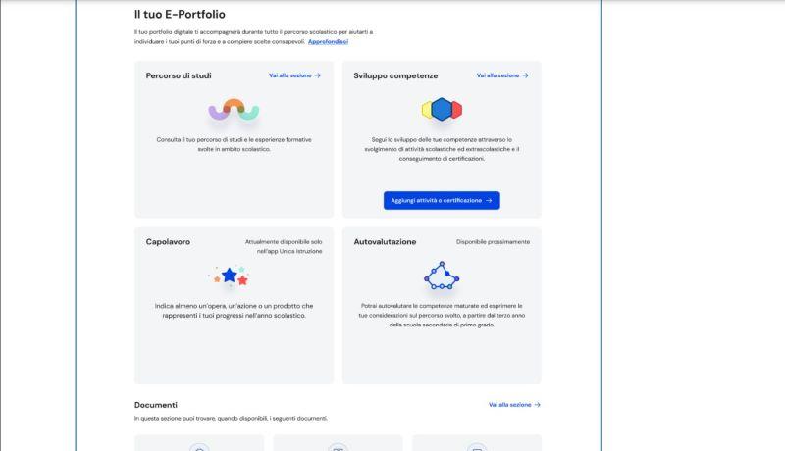Click the Sviluppo competenze hexagons icon
This screenshot has height=451, width=785.
point(442,110)
